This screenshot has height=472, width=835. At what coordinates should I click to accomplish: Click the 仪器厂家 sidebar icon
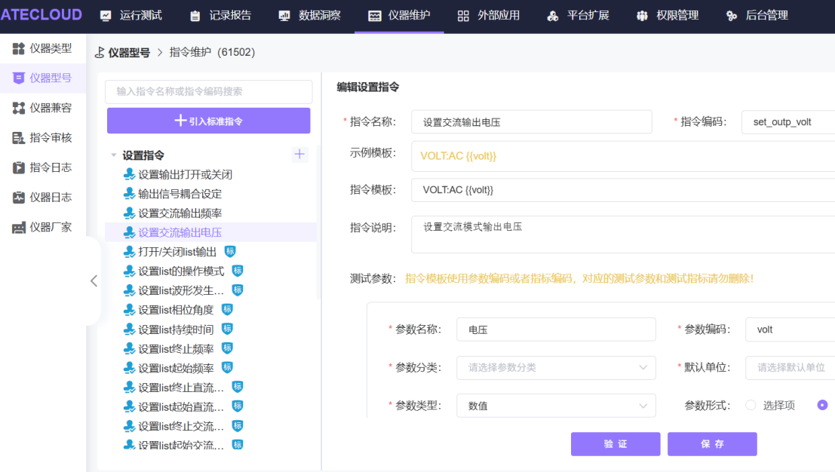pyautogui.click(x=19, y=228)
